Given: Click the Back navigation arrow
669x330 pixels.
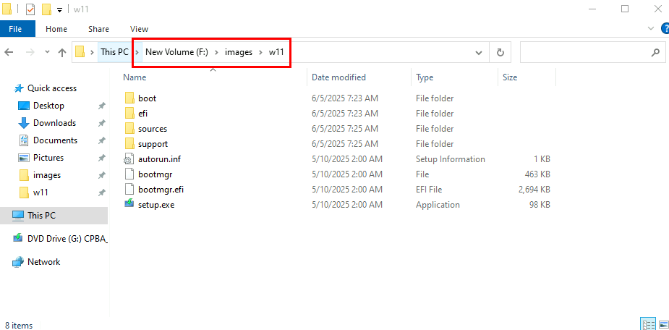Looking at the screenshot, I should pos(9,52).
